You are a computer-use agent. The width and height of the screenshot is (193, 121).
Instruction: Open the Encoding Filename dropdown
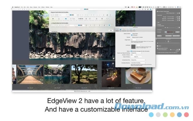(x=138, y=63)
